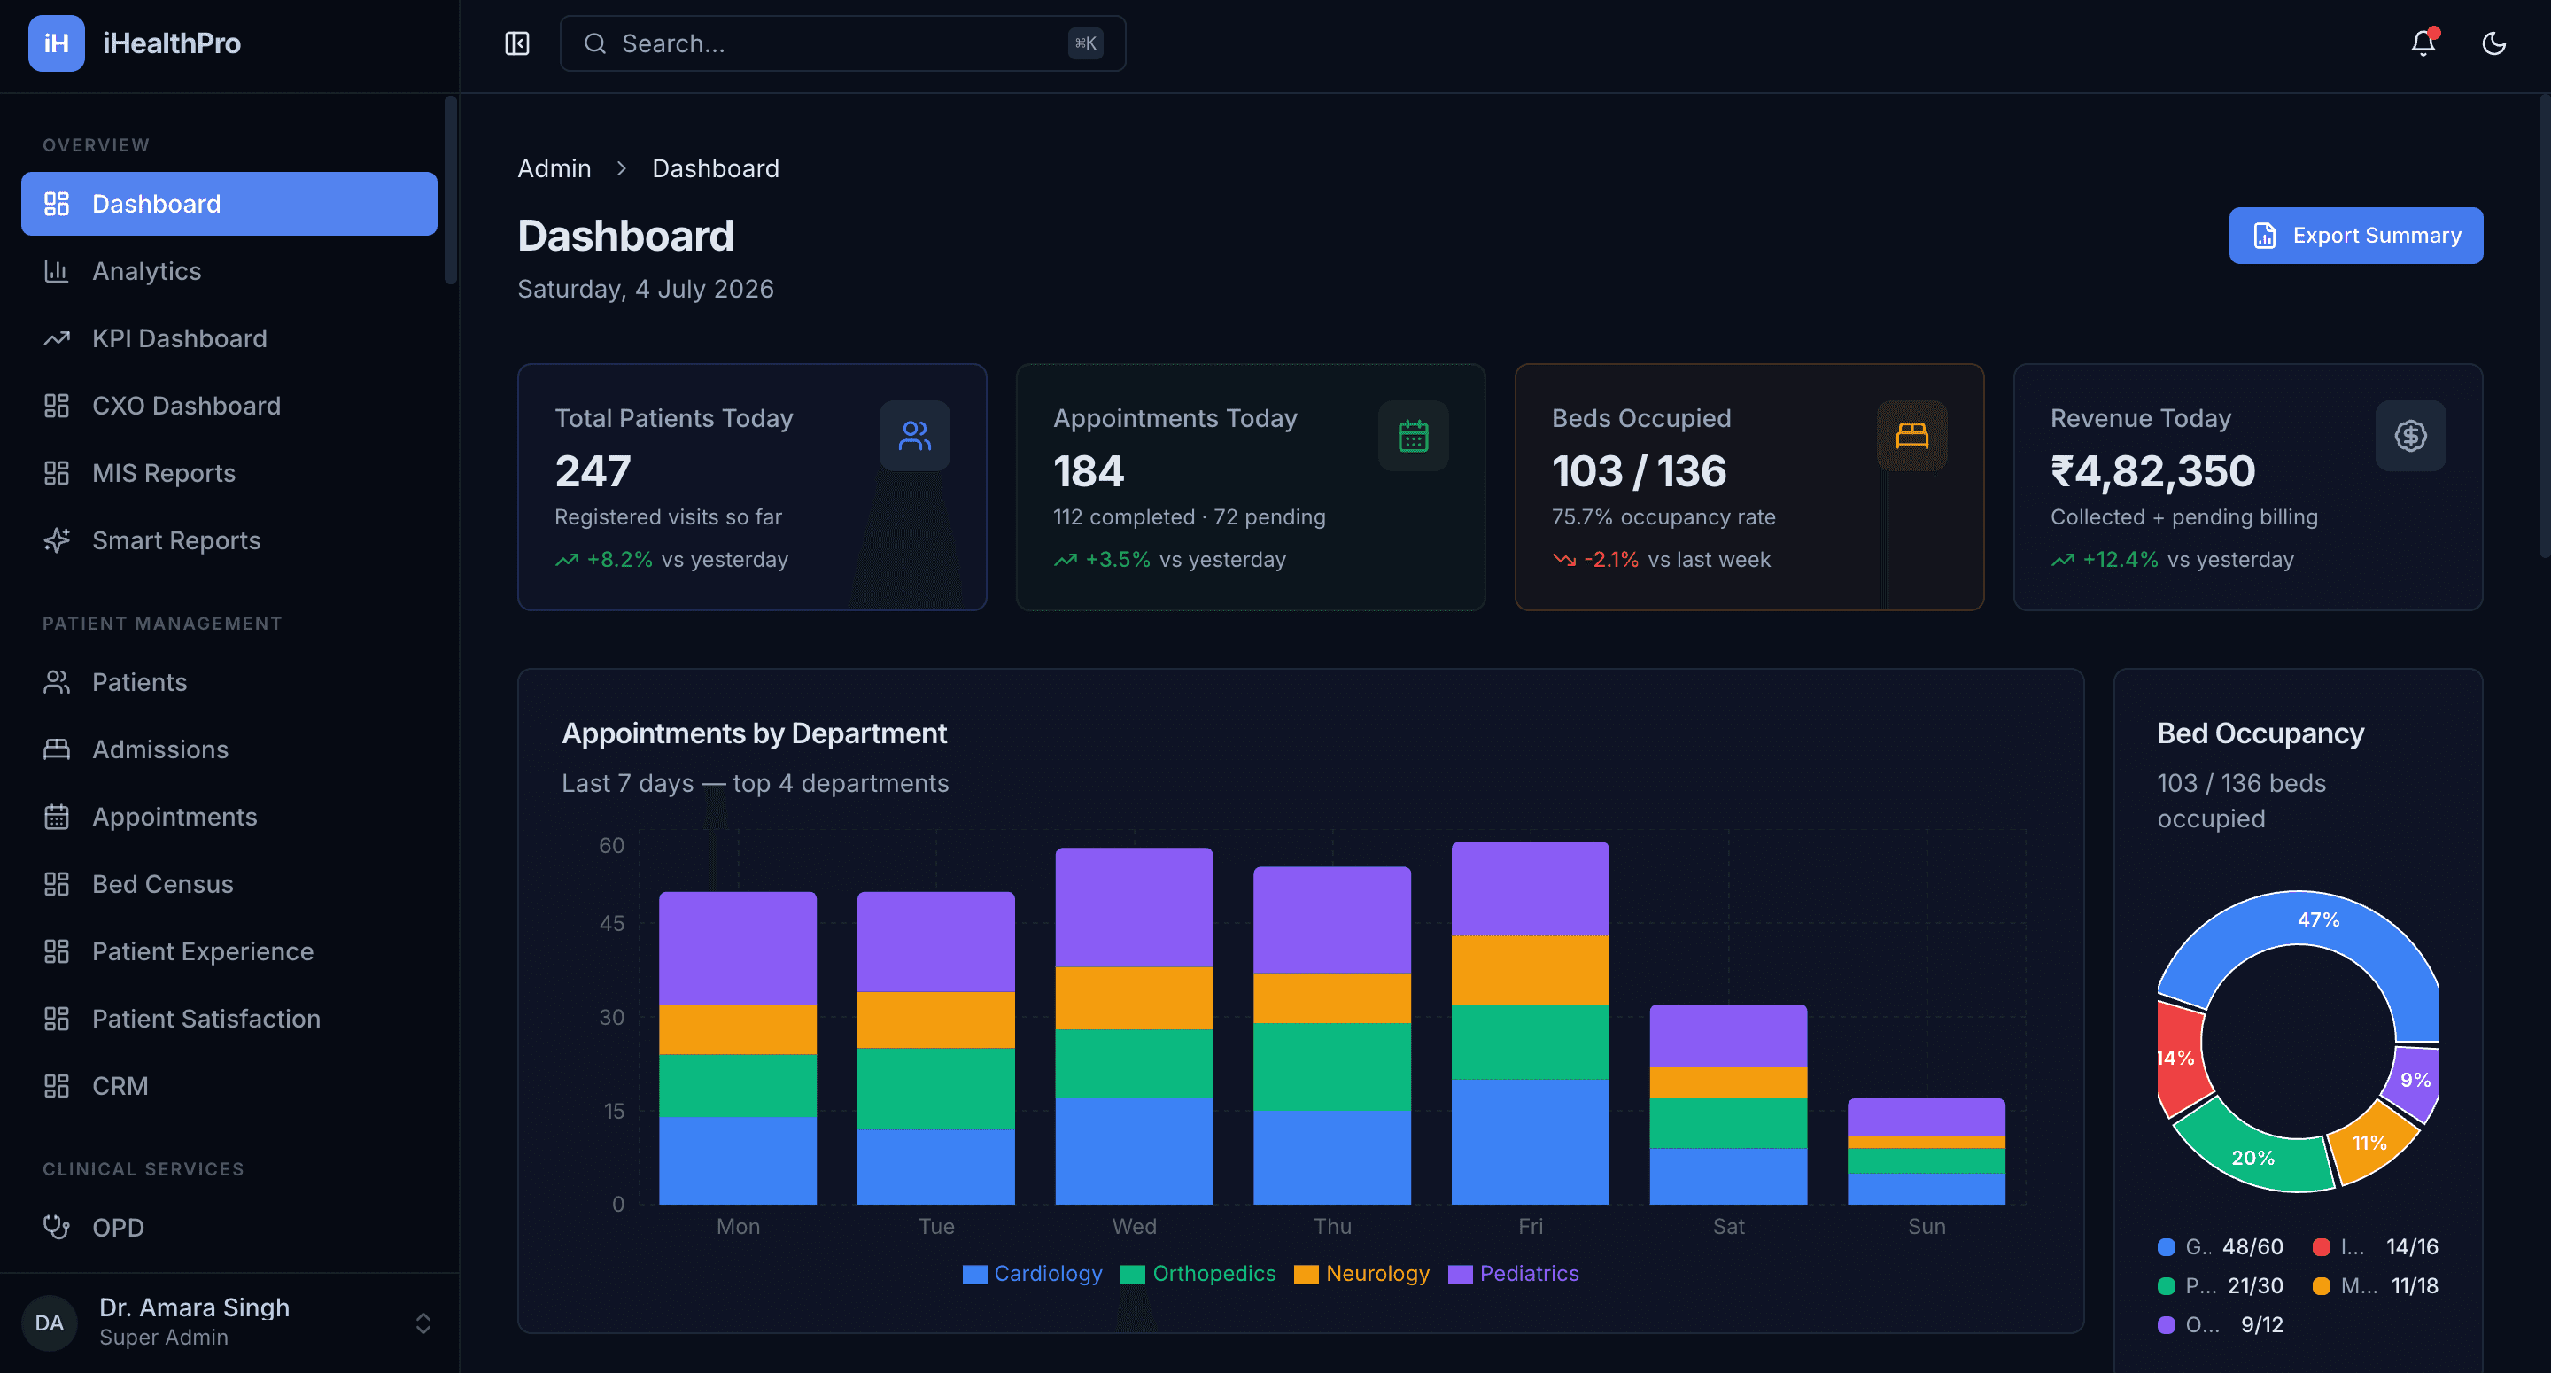The image size is (2551, 1373).
Task: Toggle dark mode moon icon
Action: click(2493, 43)
